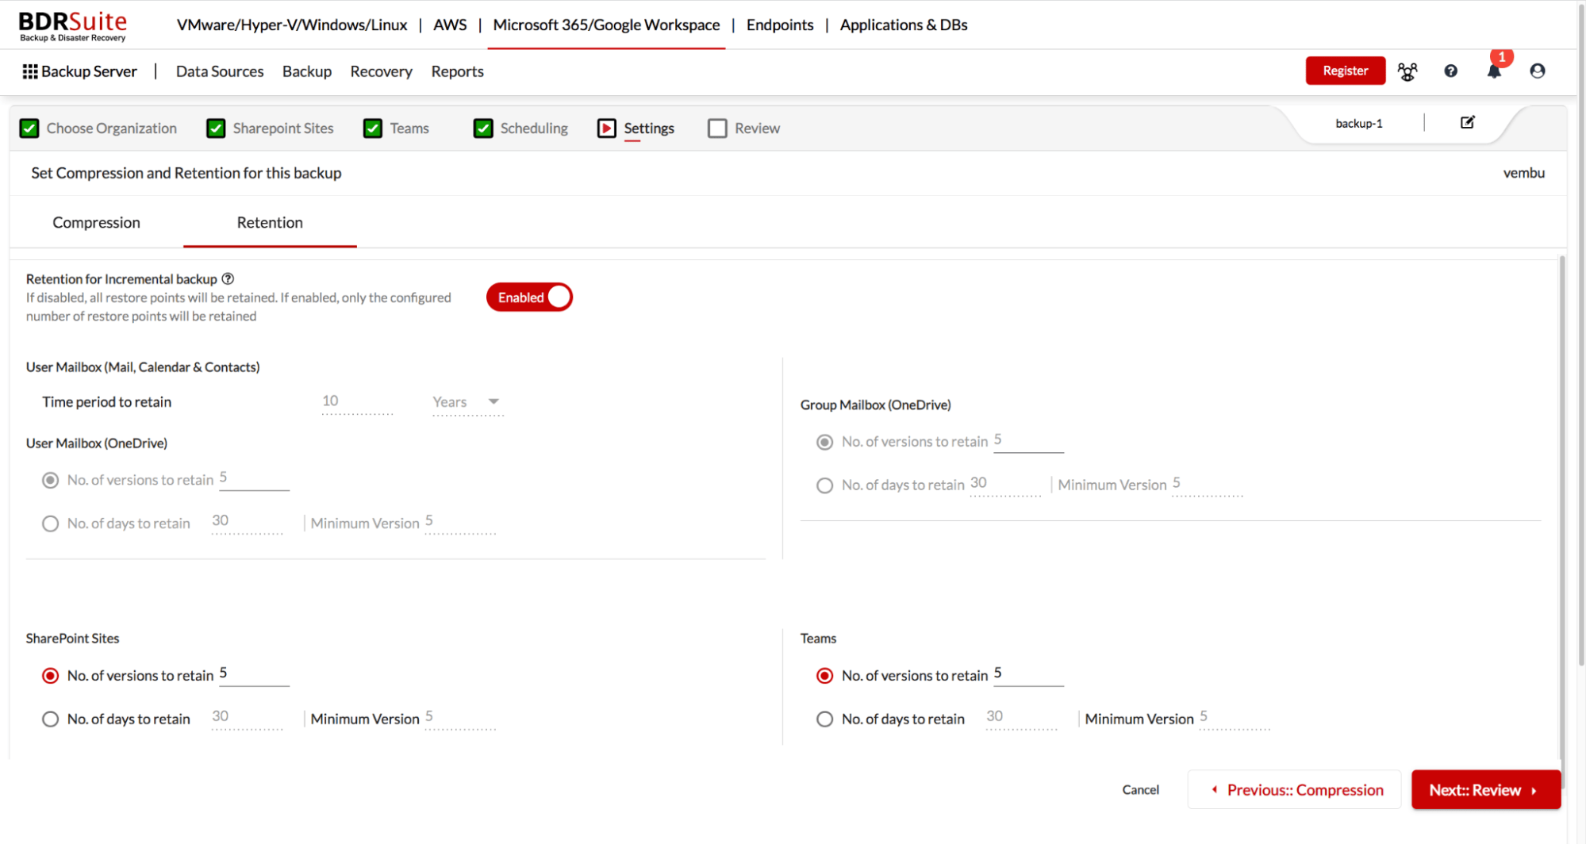This screenshot has width=1586, height=844.
Task: Toggle the Enabled retention switch
Action: tap(529, 297)
